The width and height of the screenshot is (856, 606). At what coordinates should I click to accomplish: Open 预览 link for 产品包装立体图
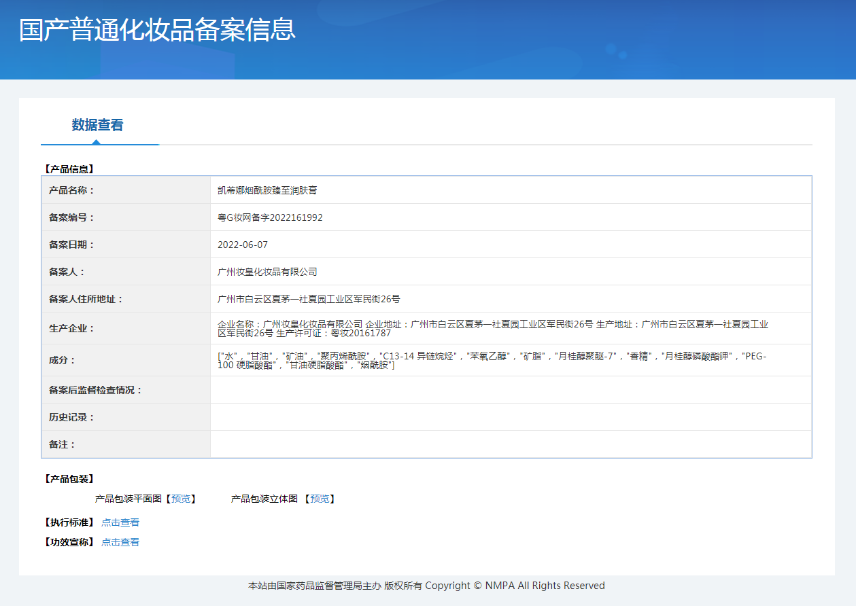(320, 499)
